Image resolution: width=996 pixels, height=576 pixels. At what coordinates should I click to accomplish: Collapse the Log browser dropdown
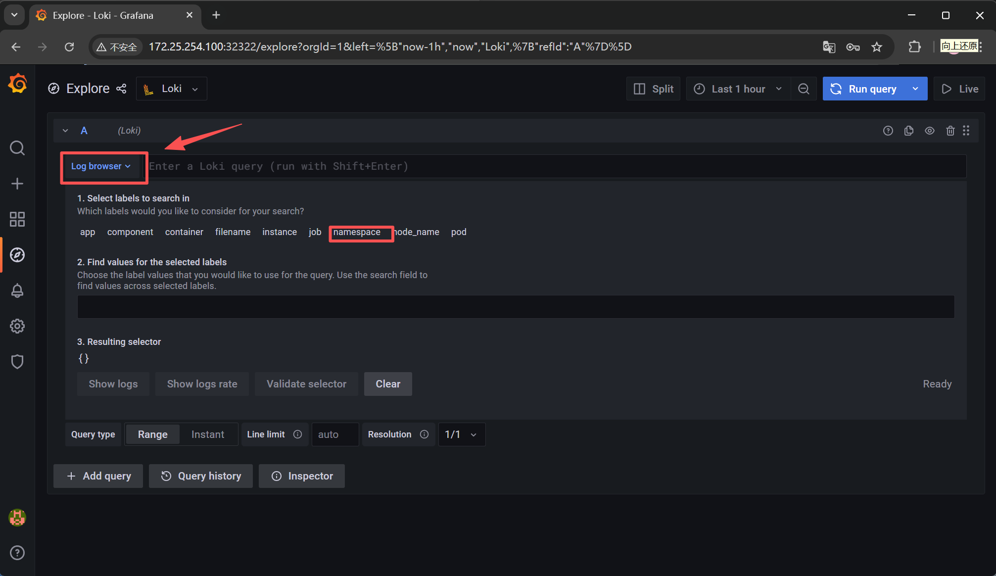101,166
